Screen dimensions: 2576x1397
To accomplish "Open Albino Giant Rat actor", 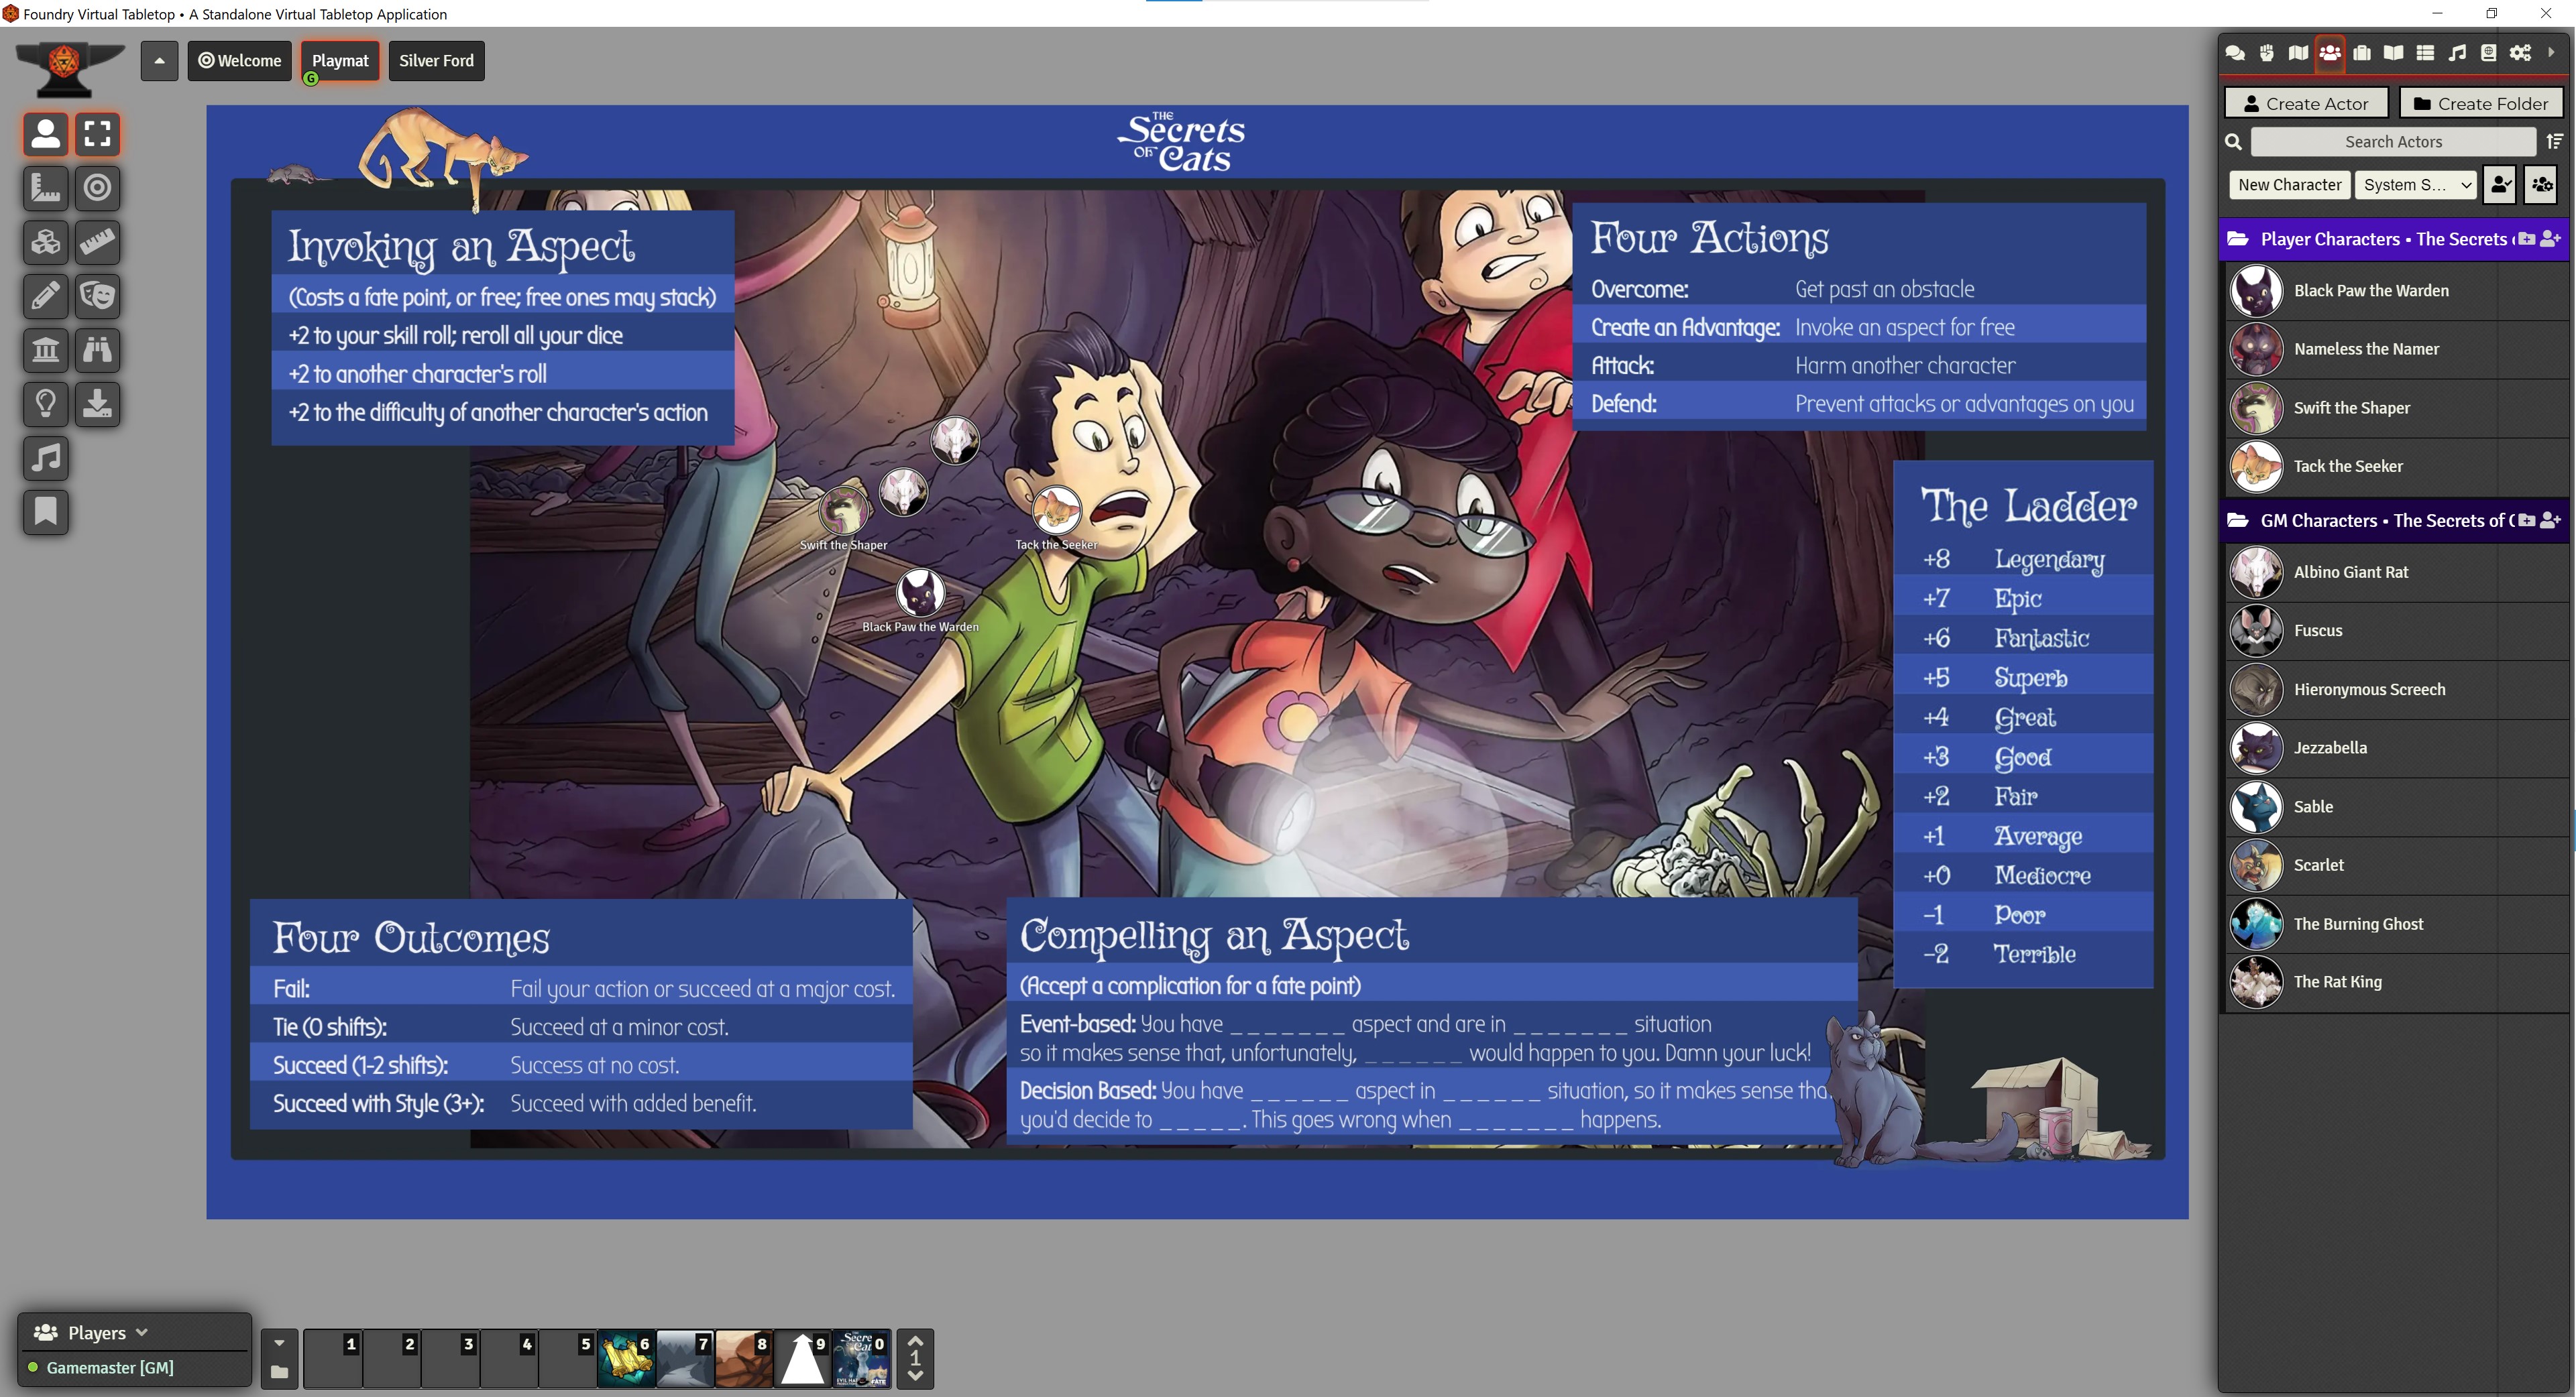I will tap(2396, 572).
